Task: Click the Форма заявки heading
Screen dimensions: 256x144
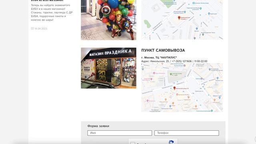Action: click(x=98, y=126)
